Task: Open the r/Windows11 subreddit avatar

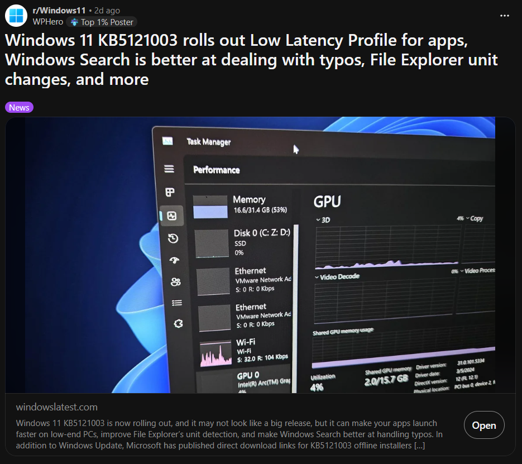Action: 16,16
